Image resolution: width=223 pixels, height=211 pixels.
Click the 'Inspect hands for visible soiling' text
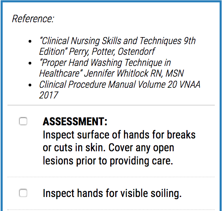112,193
